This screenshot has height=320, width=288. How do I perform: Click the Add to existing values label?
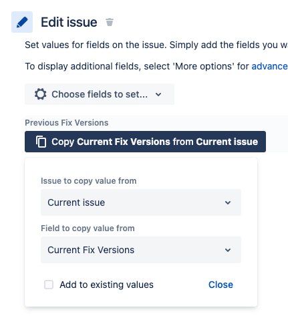(106, 285)
